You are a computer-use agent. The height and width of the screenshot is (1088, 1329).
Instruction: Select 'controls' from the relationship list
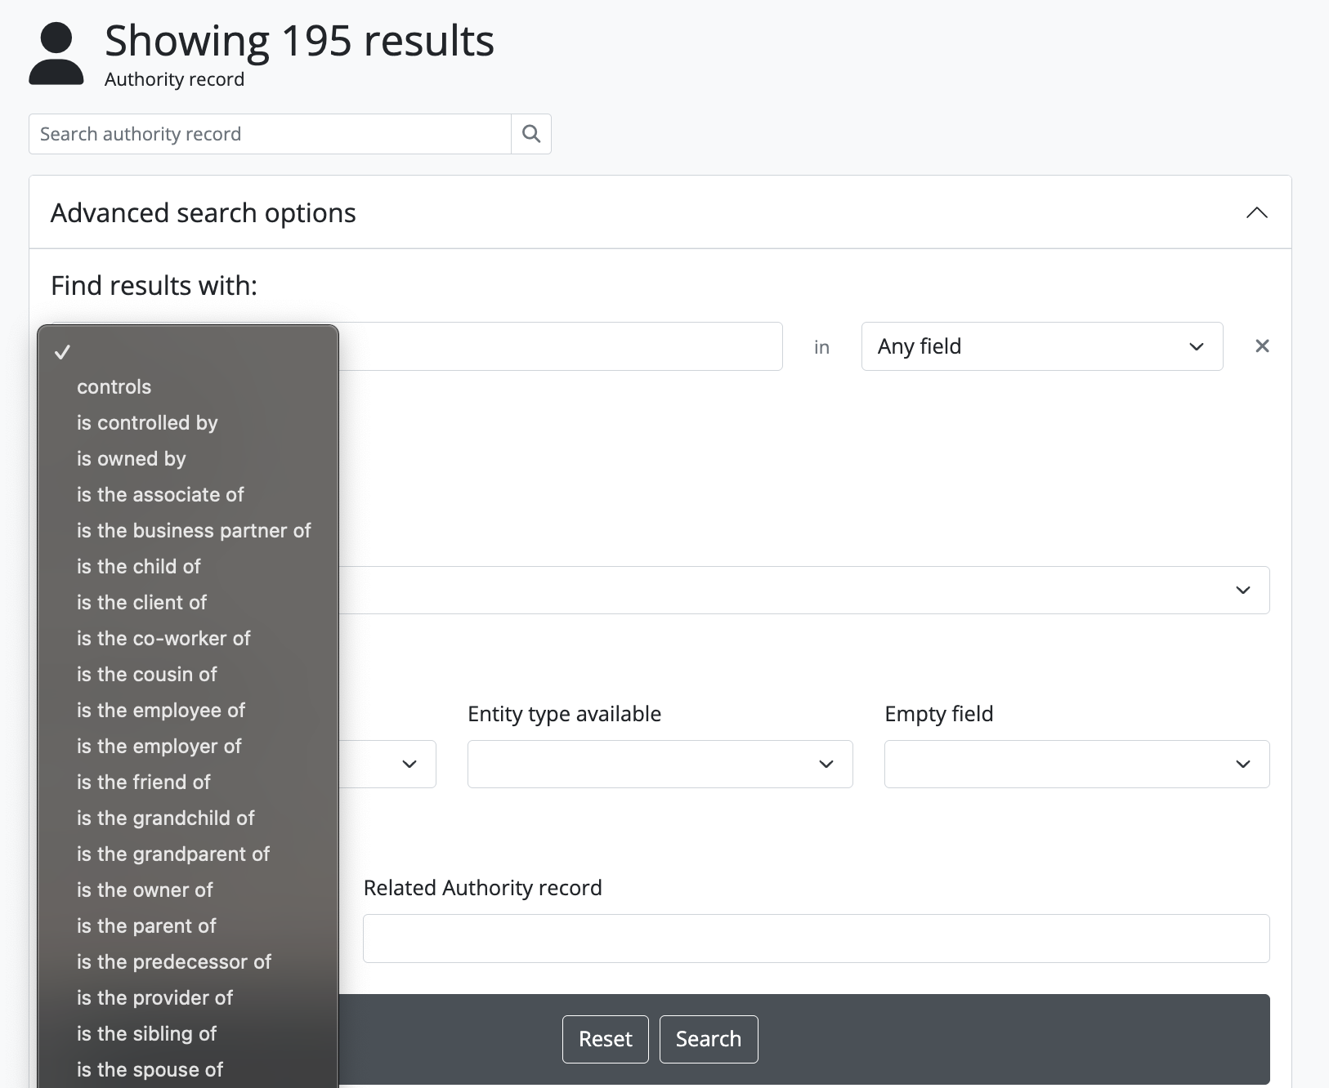click(114, 387)
